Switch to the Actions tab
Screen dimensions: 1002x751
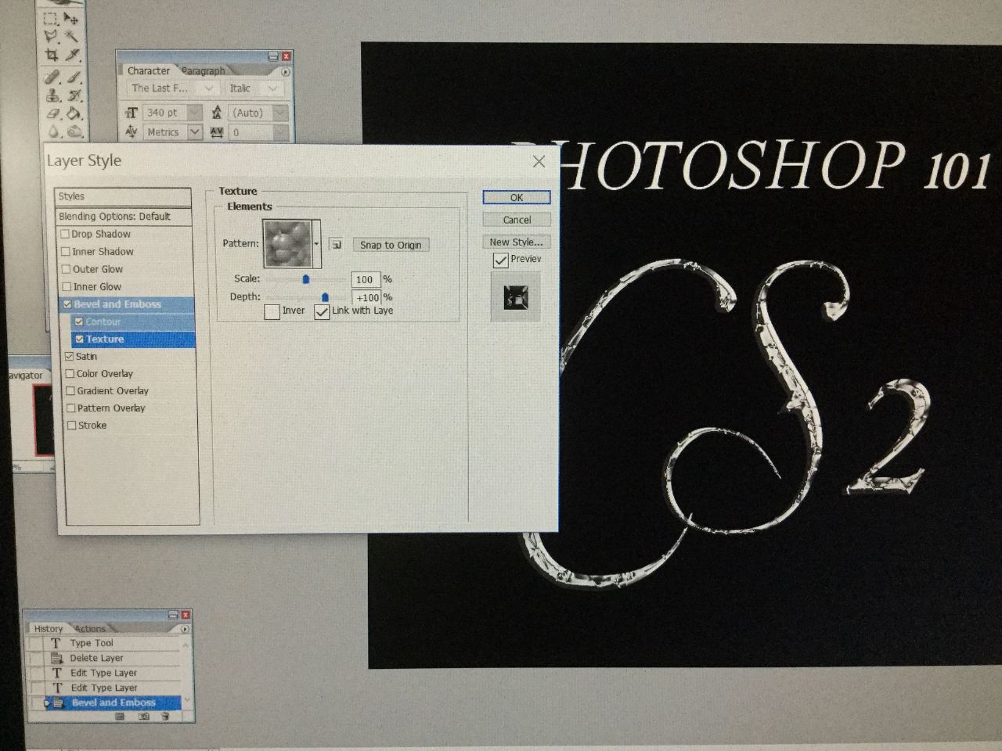[x=90, y=628]
